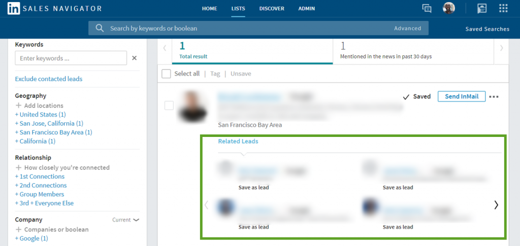Click Add locations under Geography
Screen dimensions: 520x246
40,106
